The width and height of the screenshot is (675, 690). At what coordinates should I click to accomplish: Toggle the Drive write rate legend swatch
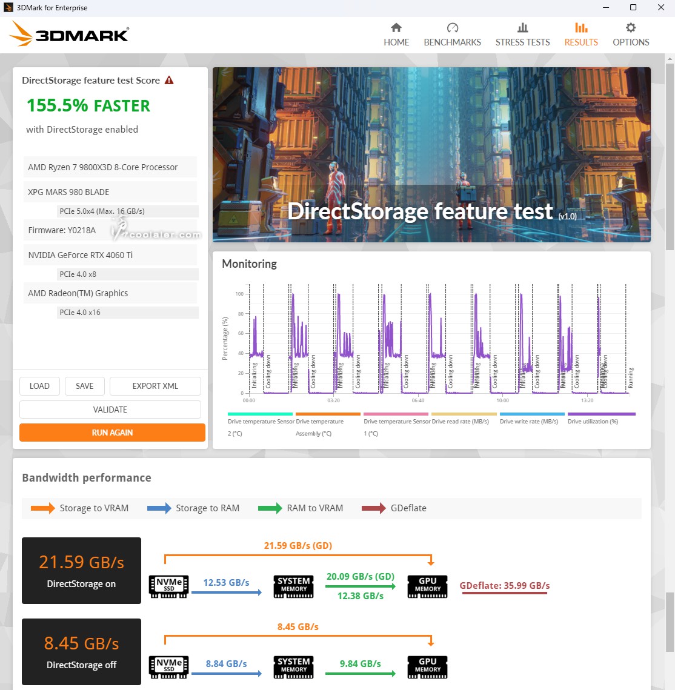pos(532,414)
